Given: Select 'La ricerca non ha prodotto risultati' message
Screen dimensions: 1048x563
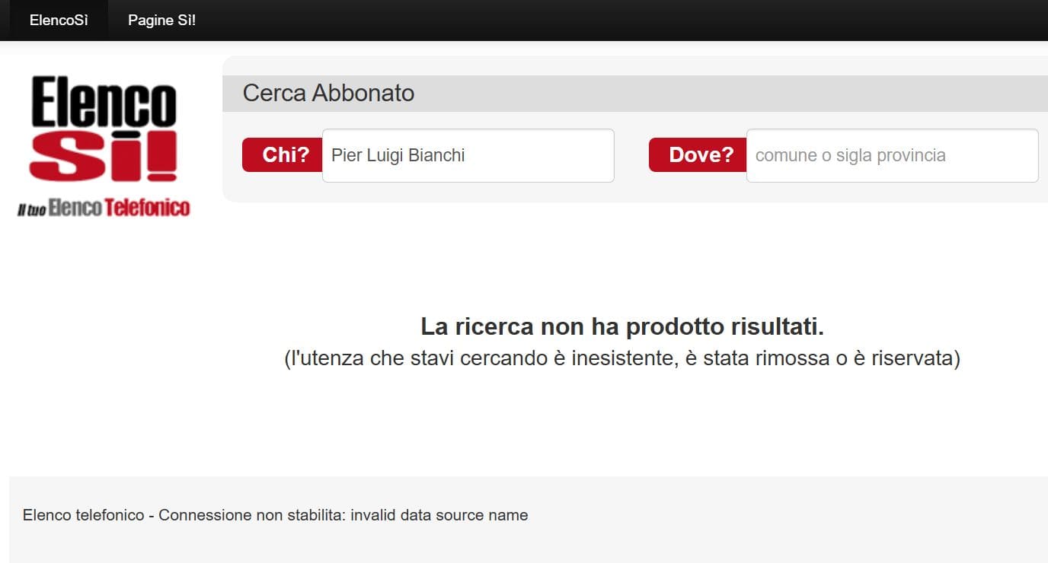Looking at the screenshot, I should (622, 327).
